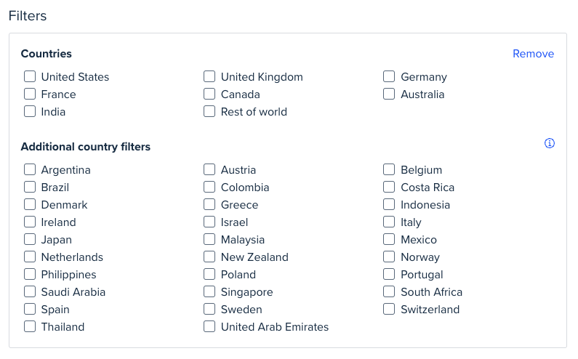The width and height of the screenshot is (578, 359).
Task: Toggle the South Africa filter
Action: 389,291
